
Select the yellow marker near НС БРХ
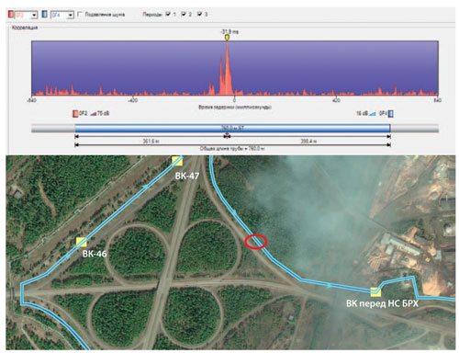(x=375, y=292)
